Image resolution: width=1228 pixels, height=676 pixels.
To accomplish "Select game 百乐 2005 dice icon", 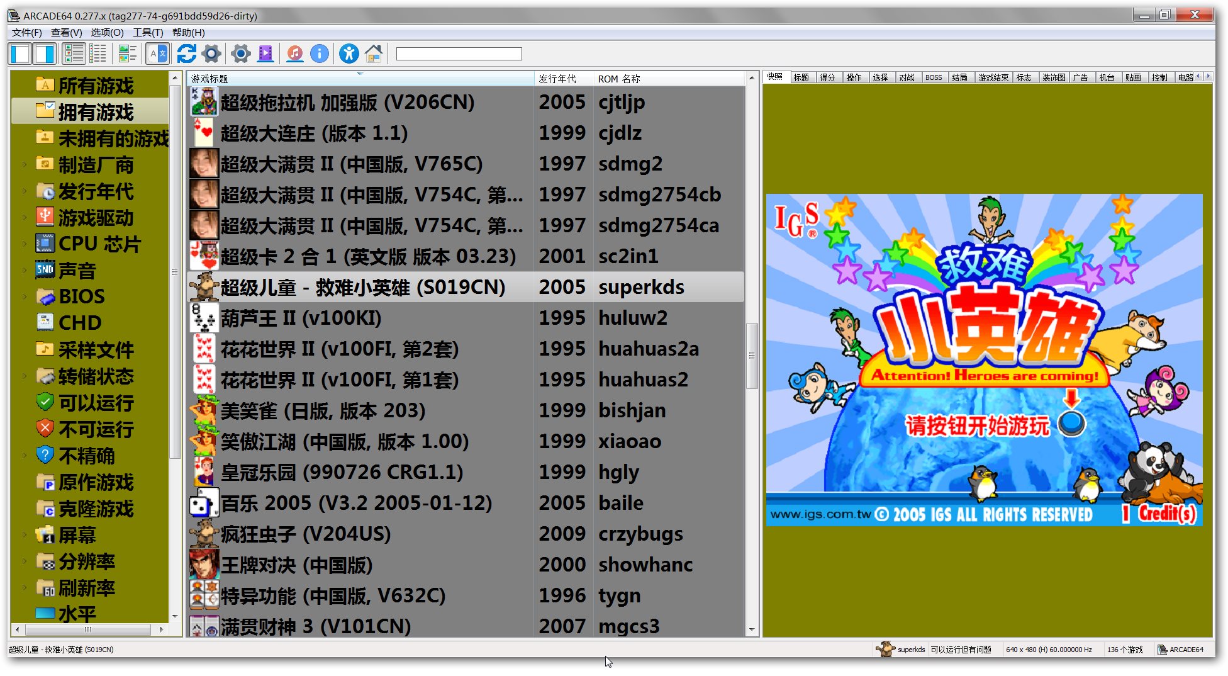I will click(204, 503).
